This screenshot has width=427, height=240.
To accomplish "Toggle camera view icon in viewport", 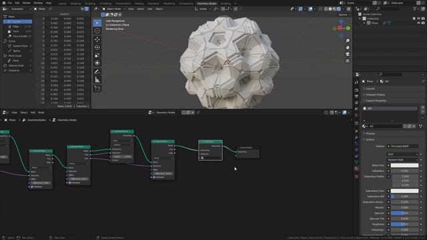I will [x=348, y=54].
